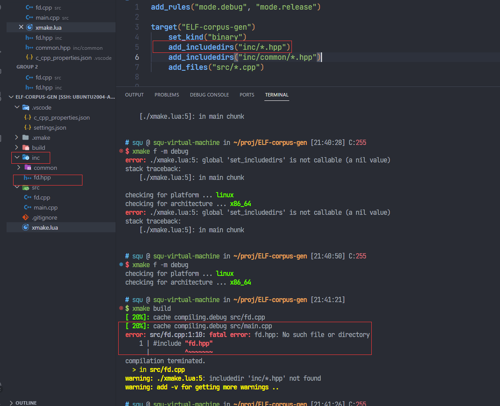Click the GROUP 2 header label
Screen dimensions: 500x406
[27, 67]
